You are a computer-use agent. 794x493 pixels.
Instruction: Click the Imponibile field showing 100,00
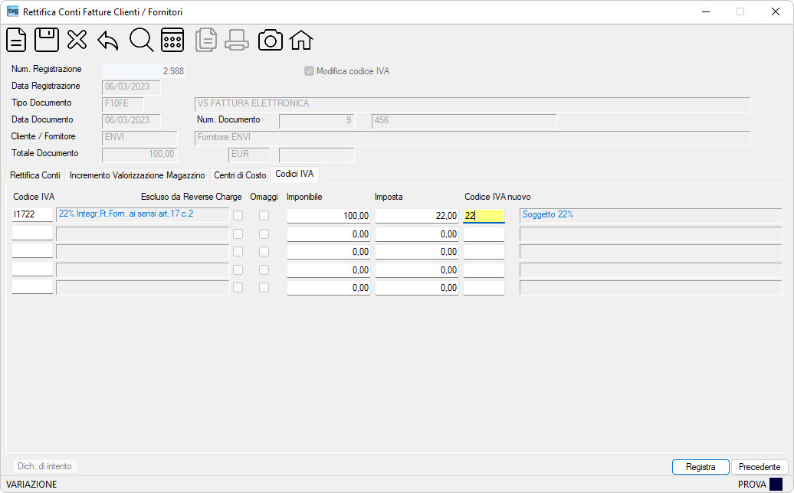(329, 216)
